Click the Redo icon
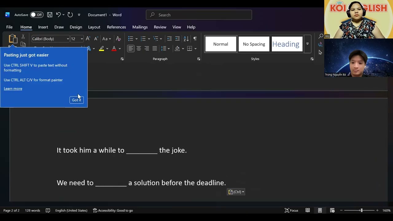 pos(70,15)
